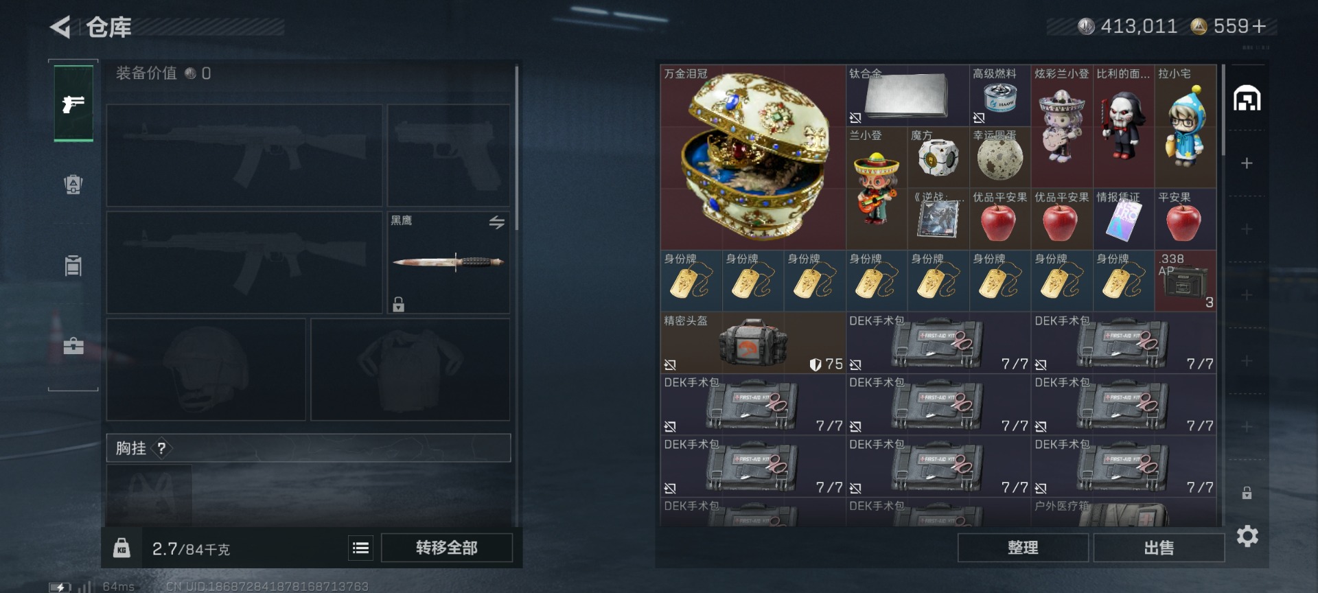Image resolution: width=1318 pixels, height=593 pixels.
Task: Click the 转移全部 button
Action: click(x=447, y=548)
